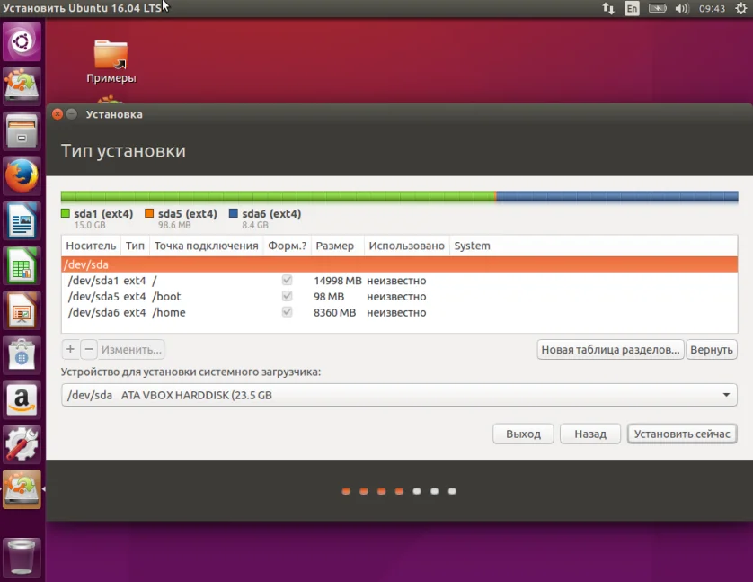Click the Носитель column header
The height and width of the screenshot is (582, 753).
tap(92, 246)
